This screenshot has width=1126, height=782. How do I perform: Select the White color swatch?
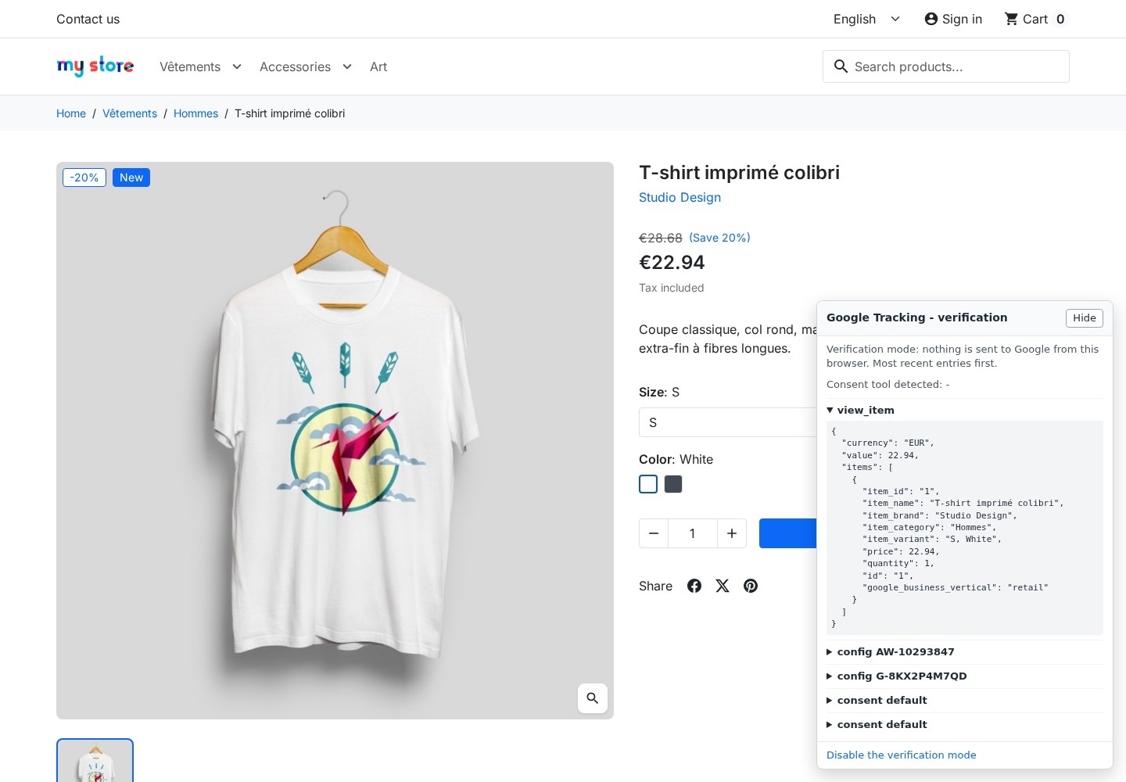point(648,484)
